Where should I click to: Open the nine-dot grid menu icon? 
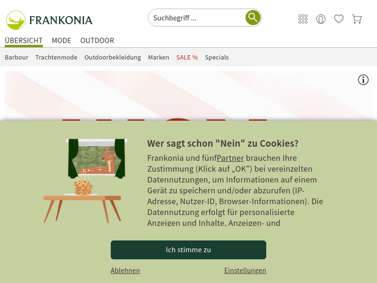click(303, 19)
